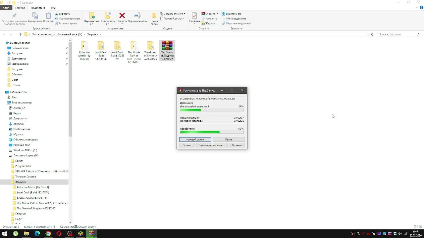Screen dimensions: 424x238
Task: Expand the Переместить в dropdown
Action: [92, 24]
